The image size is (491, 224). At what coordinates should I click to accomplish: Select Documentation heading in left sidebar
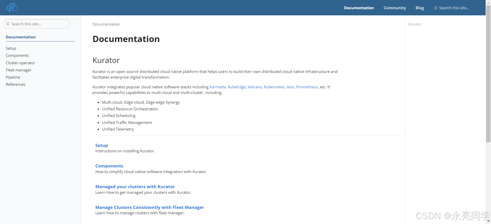click(21, 37)
